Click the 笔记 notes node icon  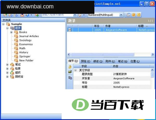[x=12, y=64]
